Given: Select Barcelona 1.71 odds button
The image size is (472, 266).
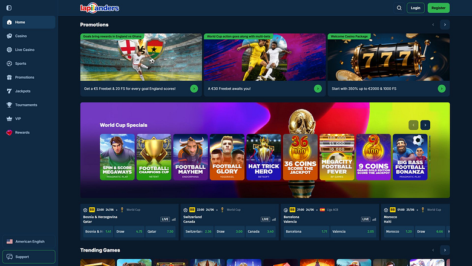Looking at the screenshot, I should [306, 231].
